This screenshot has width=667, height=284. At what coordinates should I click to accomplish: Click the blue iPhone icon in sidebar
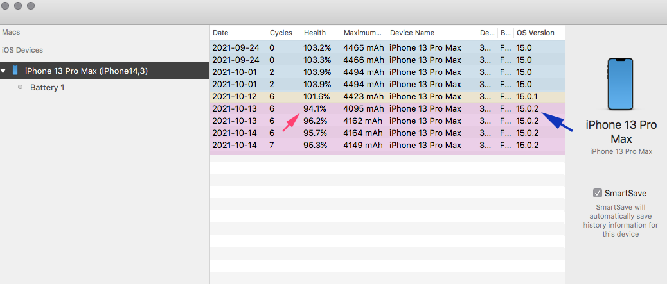[15, 71]
